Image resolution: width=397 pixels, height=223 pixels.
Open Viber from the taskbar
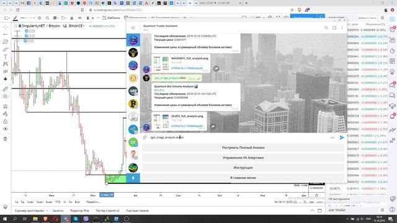point(86,219)
